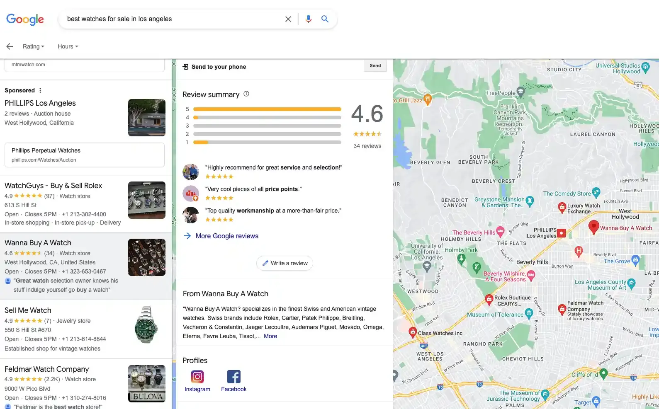Open the Sponsored options three-dot menu

[x=40, y=90]
